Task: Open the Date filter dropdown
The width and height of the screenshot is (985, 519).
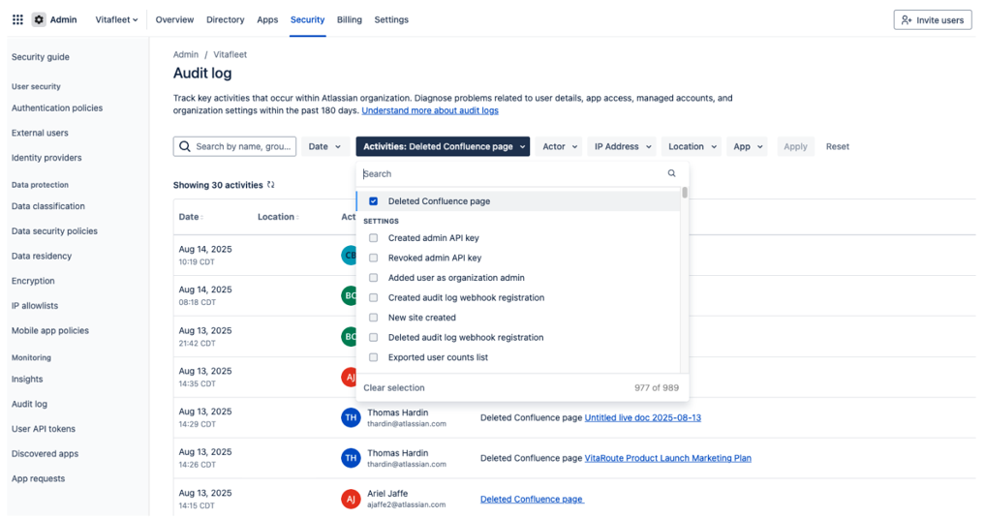Action: click(324, 147)
